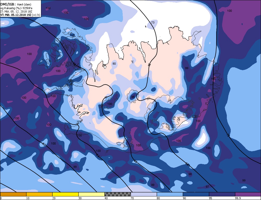This screenshot has width=261, height=200.
Task: Click the '97' humidity value on the map
Action: (207, 187)
